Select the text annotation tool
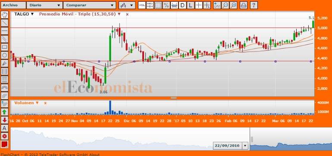 [x=5, y=128]
